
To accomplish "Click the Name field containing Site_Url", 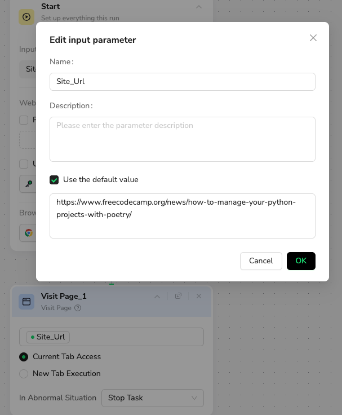I will point(182,81).
